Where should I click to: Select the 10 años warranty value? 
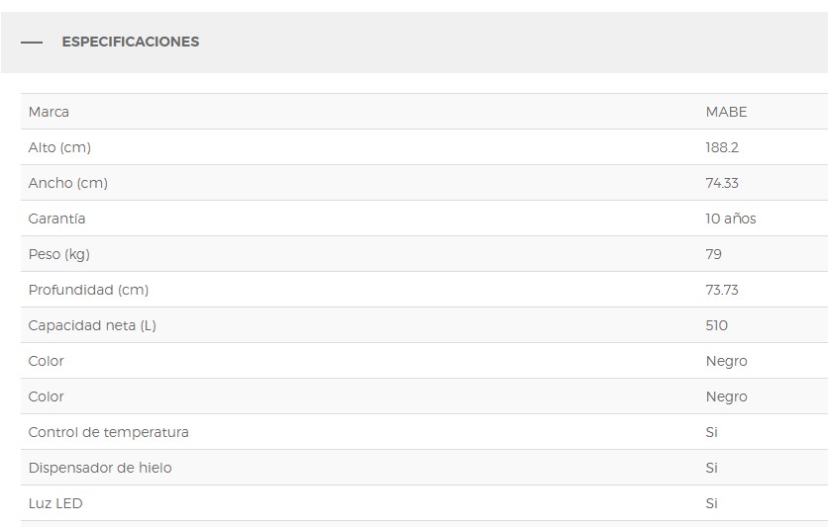[x=730, y=219]
